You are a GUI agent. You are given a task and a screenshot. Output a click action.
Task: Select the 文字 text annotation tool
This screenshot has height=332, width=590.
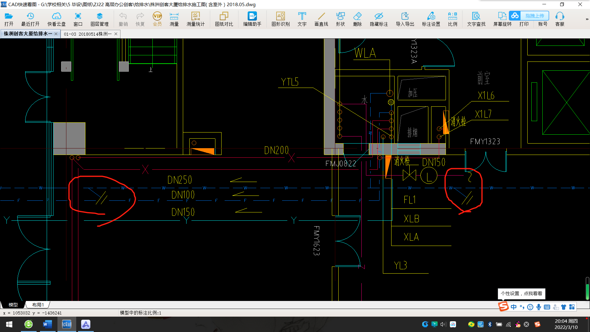302,19
